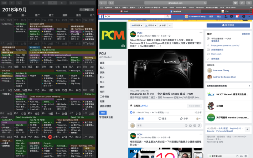Click the Safari address bar facebook.com
The image size is (253, 158).
point(175,3)
